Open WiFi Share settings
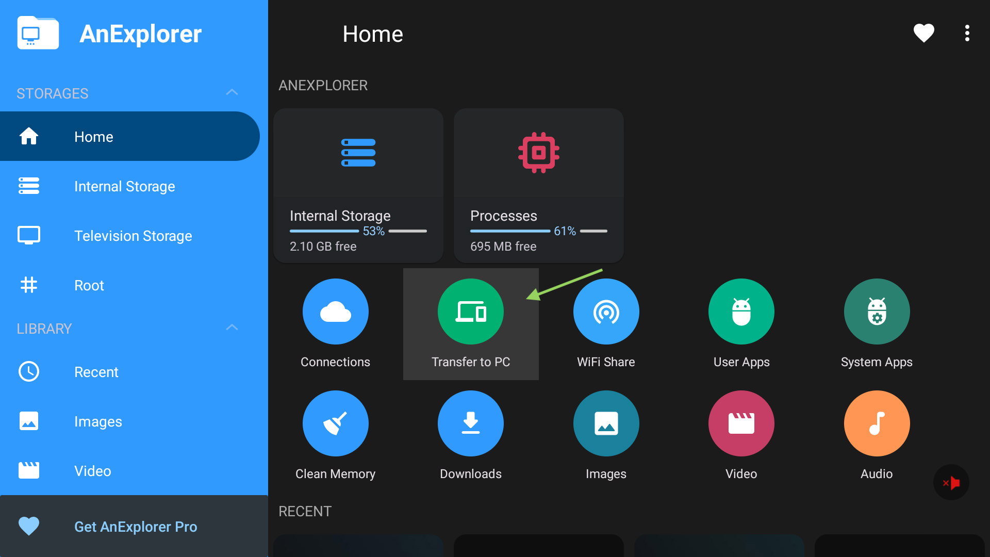The width and height of the screenshot is (990, 557). 605,312
